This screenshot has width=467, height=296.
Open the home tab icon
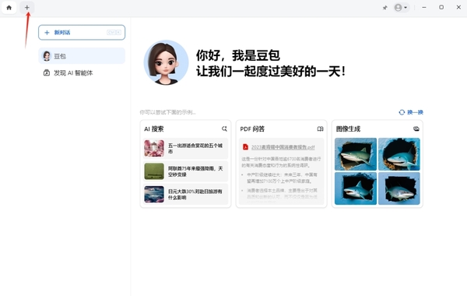(9, 8)
